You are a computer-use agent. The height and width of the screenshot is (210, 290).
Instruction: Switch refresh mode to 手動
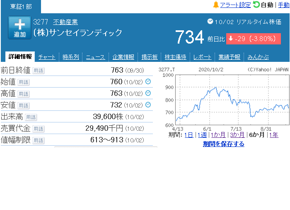tap(283, 5)
